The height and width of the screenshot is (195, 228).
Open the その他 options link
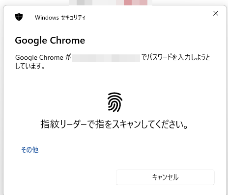(30, 150)
